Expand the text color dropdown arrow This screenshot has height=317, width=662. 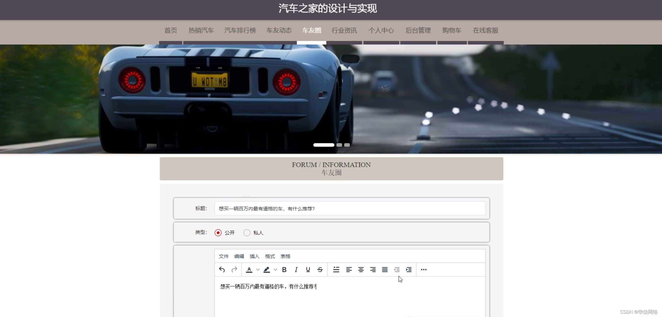tap(258, 270)
